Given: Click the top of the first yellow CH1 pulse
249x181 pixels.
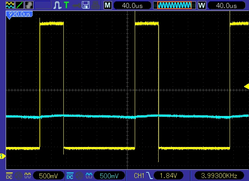Looking at the screenshot, I should click(x=52, y=23).
